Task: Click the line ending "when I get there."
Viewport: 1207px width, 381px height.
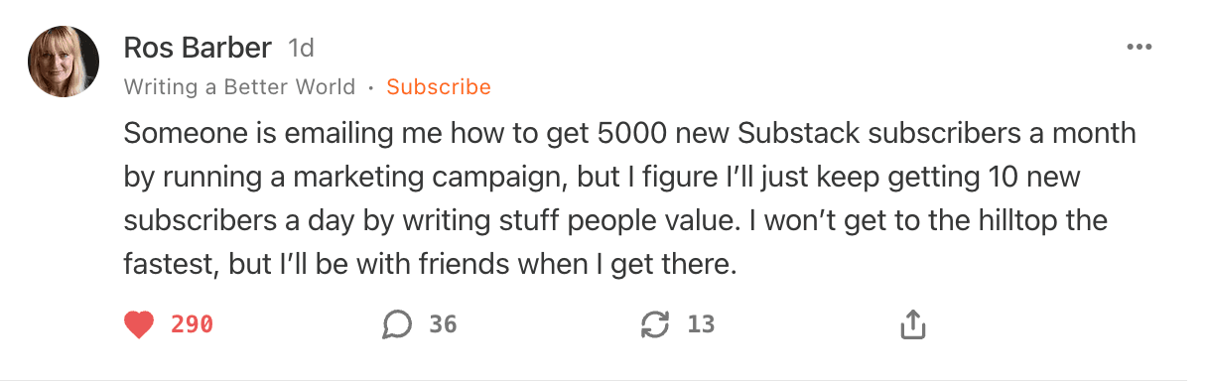Action: pyautogui.click(x=431, y=266)
